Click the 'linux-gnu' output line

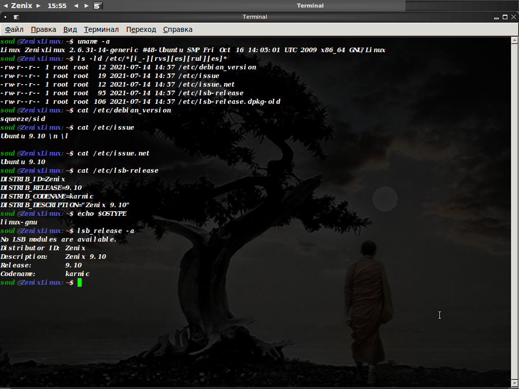tap(19, 222)
